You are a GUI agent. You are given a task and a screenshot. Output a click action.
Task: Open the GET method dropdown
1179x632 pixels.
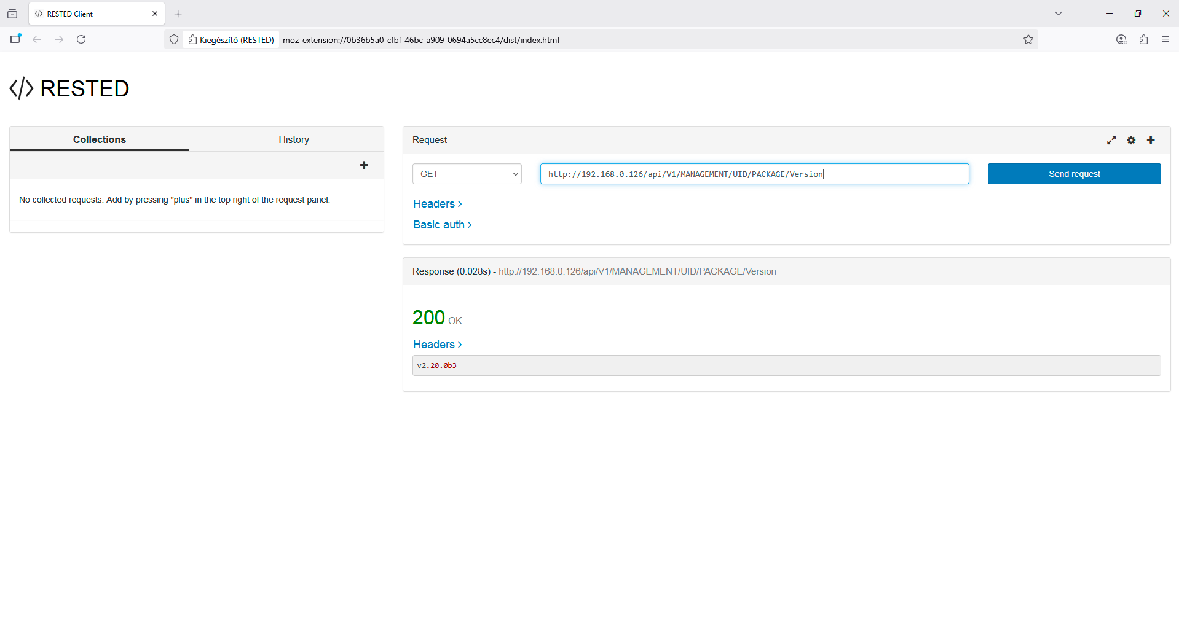point(467,174)
